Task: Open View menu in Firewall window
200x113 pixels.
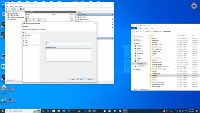Action: (x=16, y=6)
